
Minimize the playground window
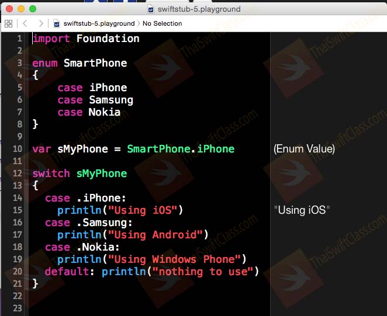click(21, 9)
